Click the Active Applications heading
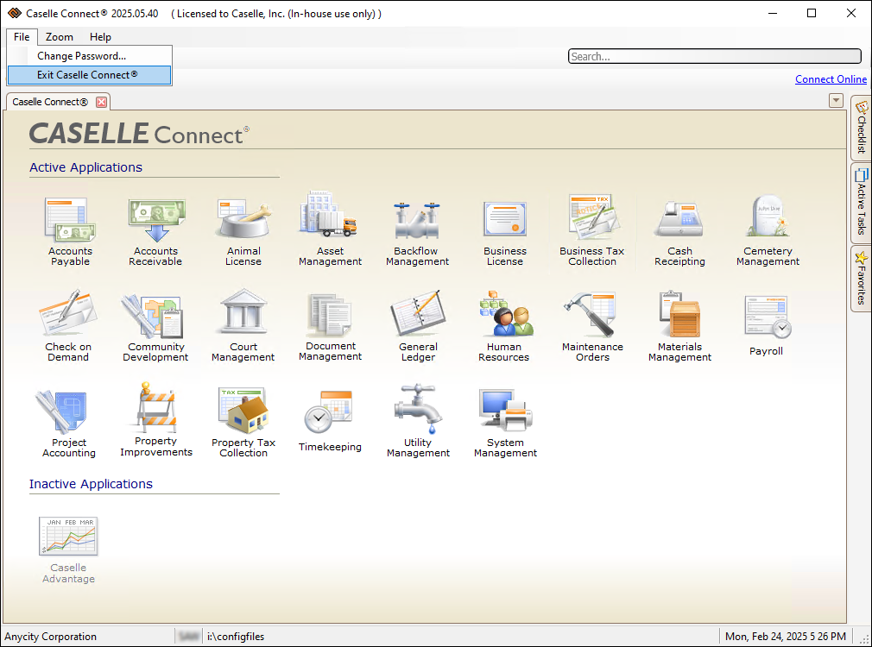The width and height of the screenshot is (872, 647). 85,167
